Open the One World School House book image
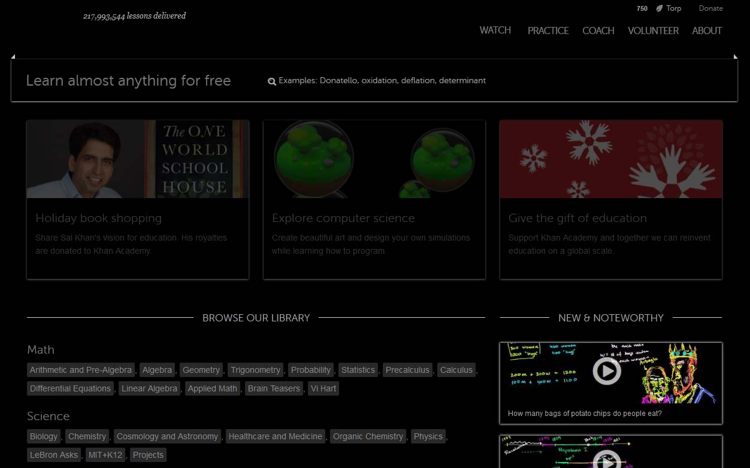The image size is (750, 468). pyautogui.click(x=137, y=159)
